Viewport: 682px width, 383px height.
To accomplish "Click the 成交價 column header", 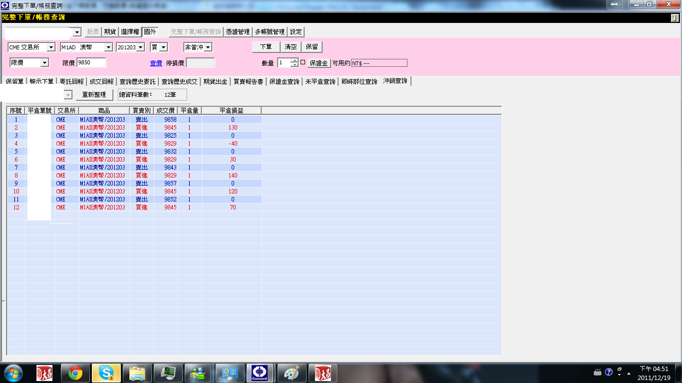I will coord(165,110).
